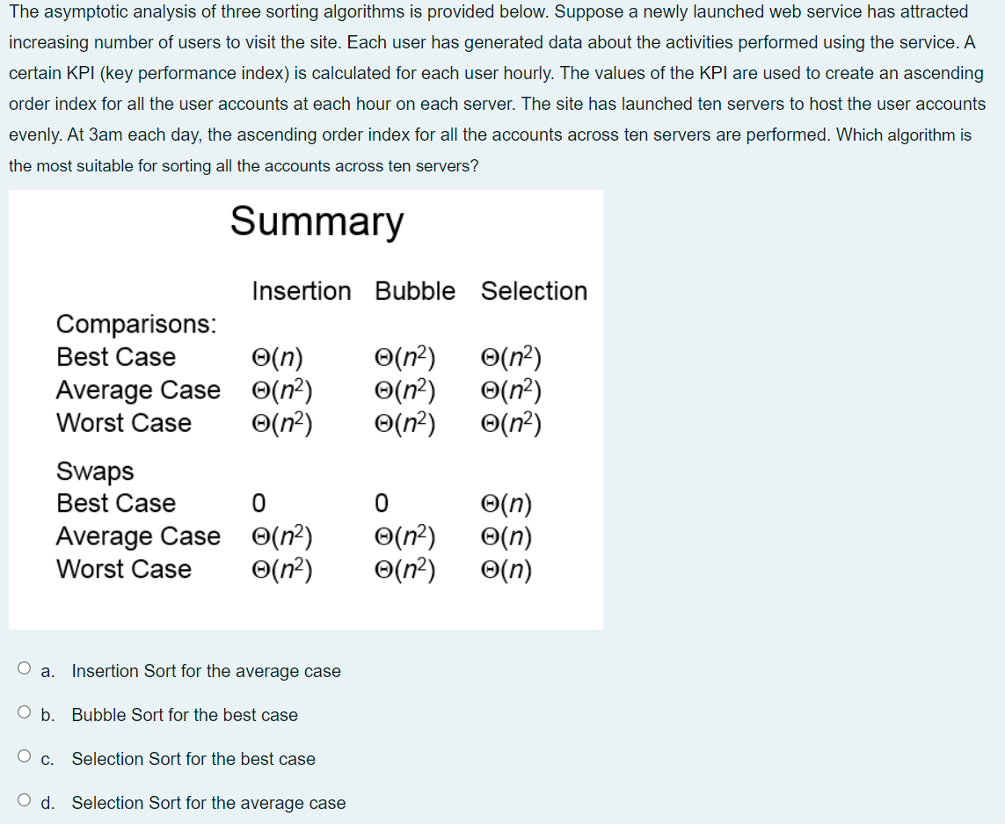Click the 'Best Case' comparisons row

pos(116,357)
